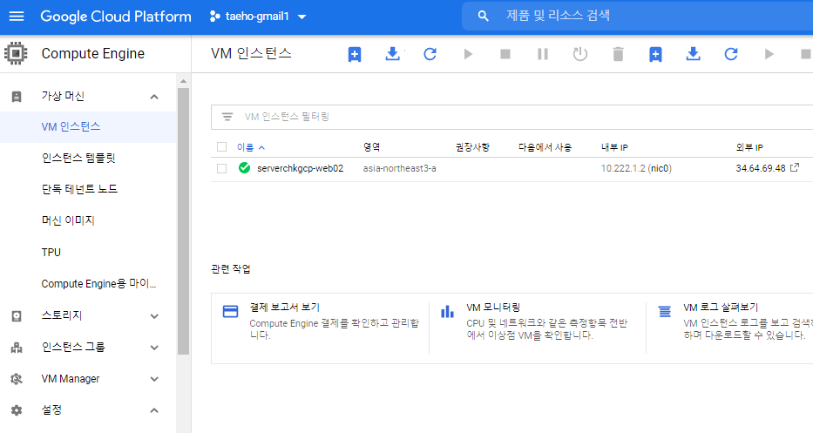Click the 다음에서 사용 column header
This screenshot has height=433, width=813.
(545, 147)
